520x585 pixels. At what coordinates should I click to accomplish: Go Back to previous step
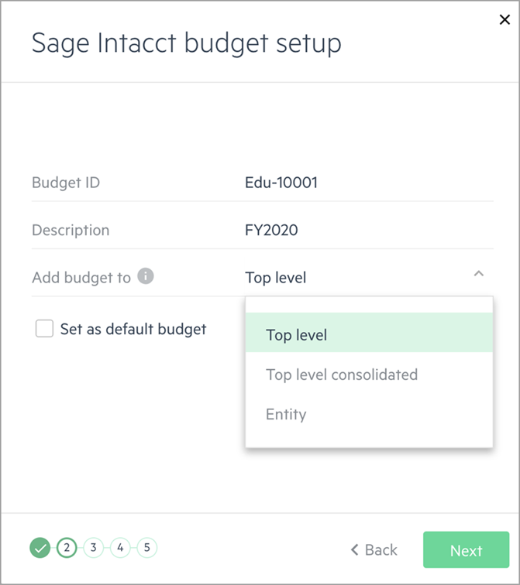coord(374,549)
